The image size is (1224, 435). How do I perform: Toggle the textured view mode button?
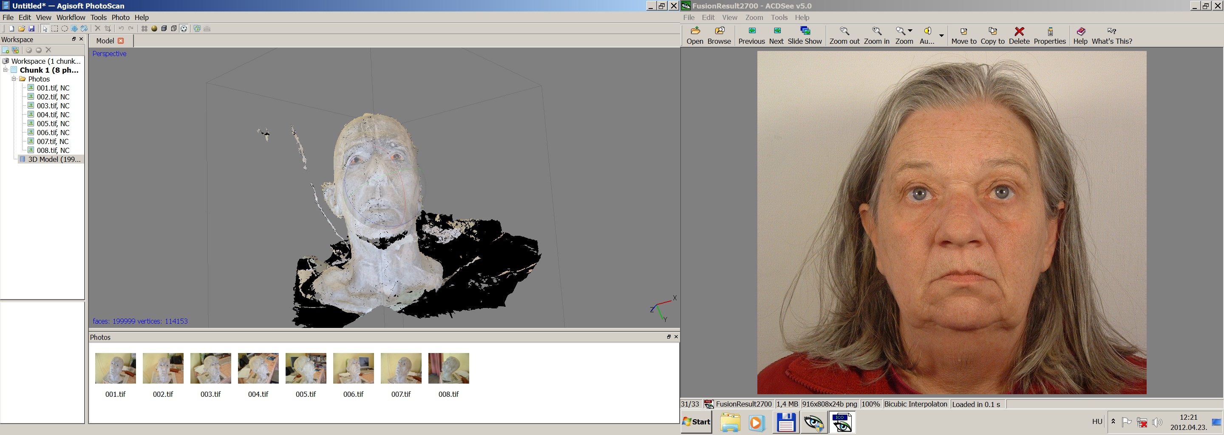184,28
